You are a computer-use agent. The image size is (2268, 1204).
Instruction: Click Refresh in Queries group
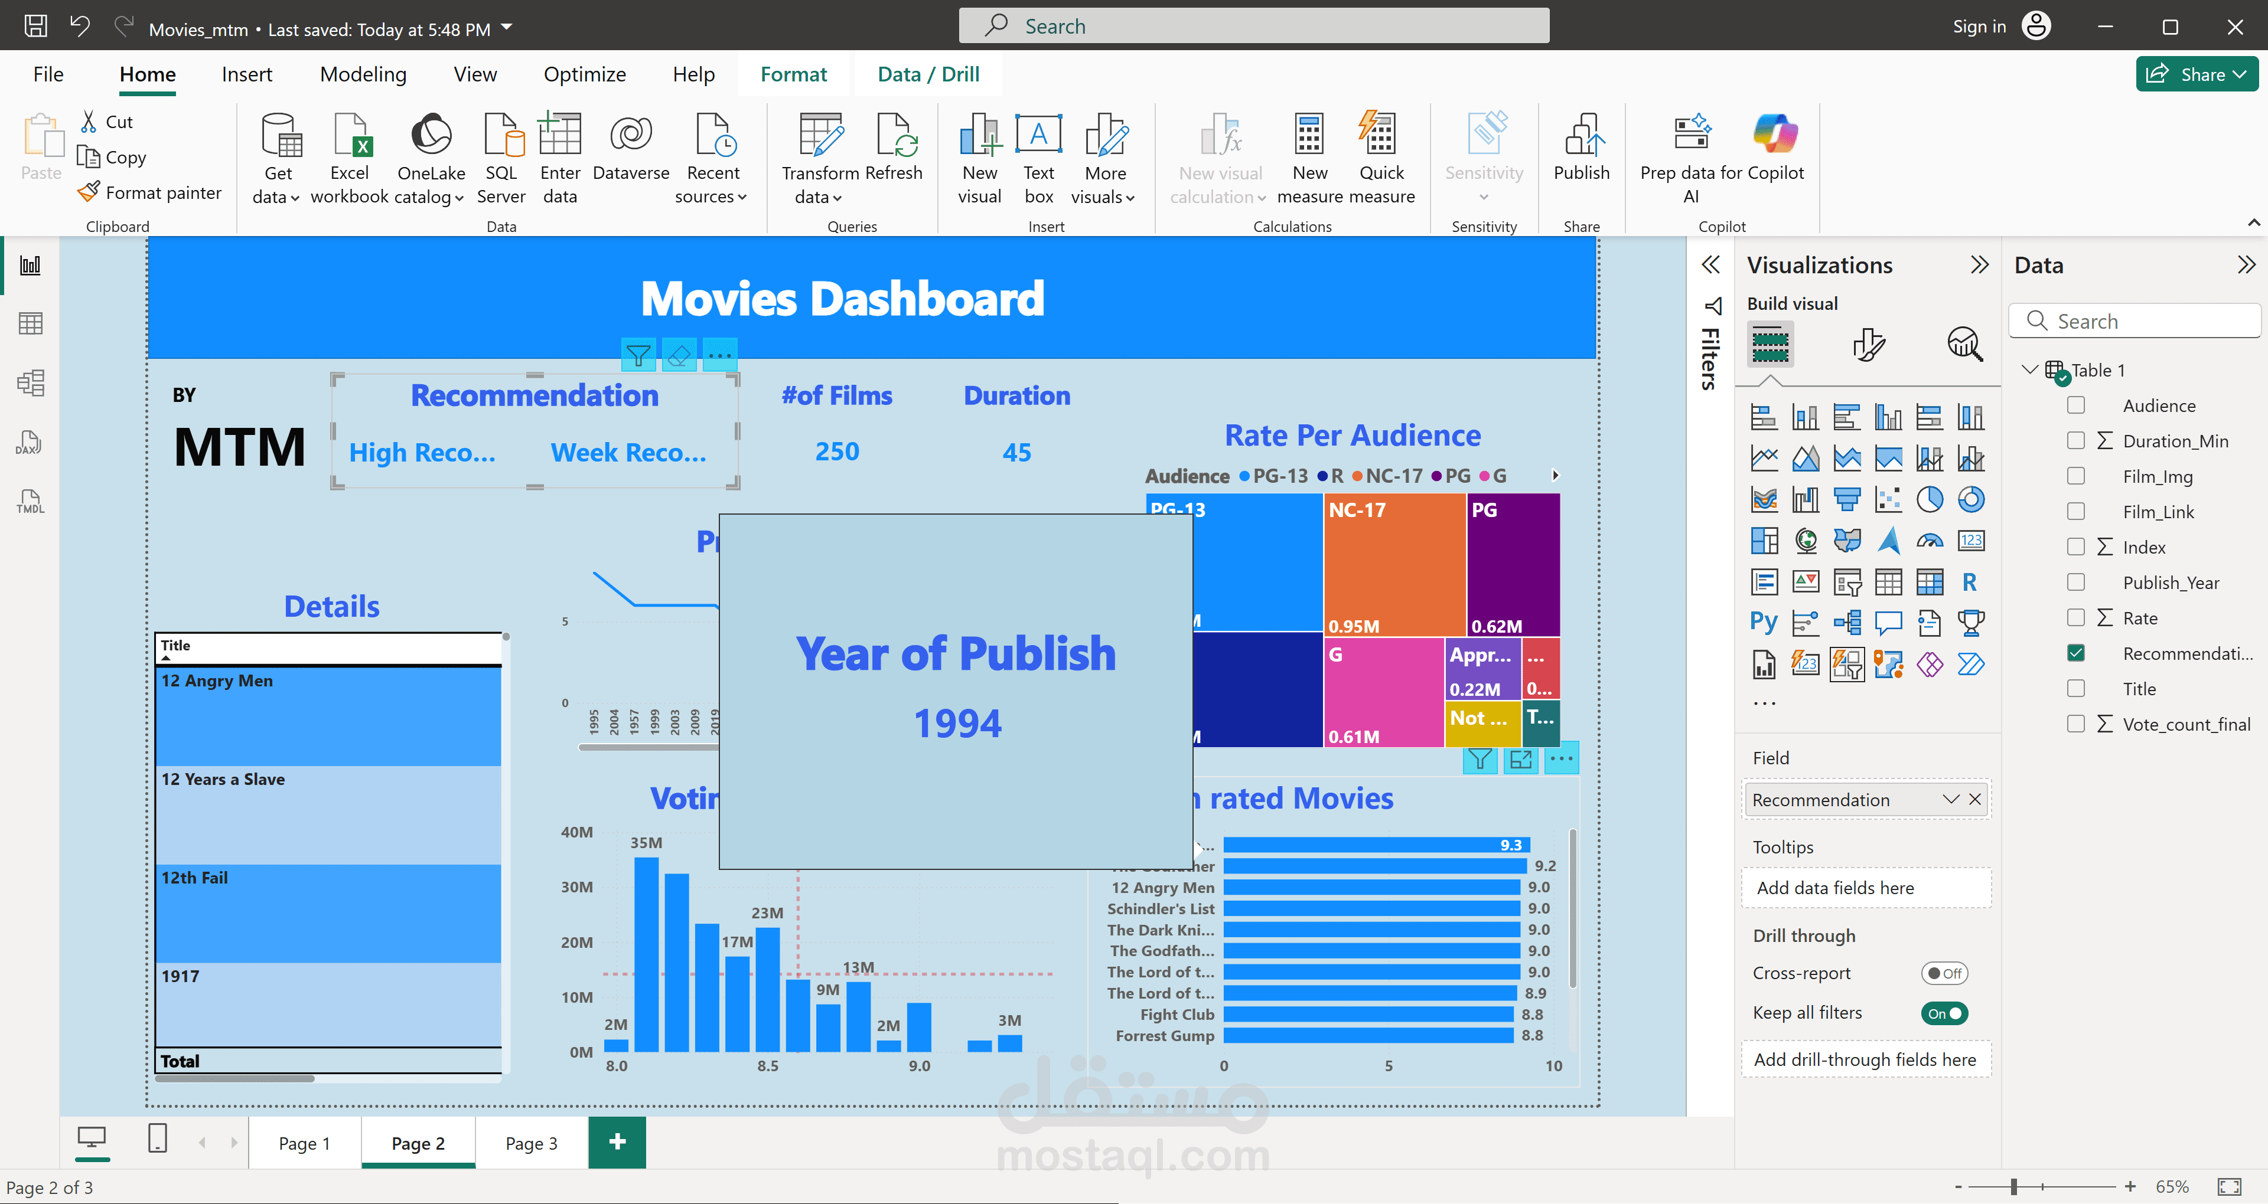coord(894,149)
